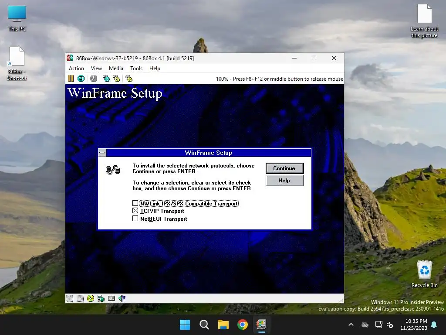This screenshot has width=446, height=335.
Task: Click the Continue button
Action: [x=284, y=168]
